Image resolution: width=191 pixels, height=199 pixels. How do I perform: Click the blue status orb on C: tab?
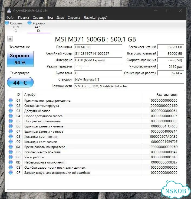pos(7,23)
